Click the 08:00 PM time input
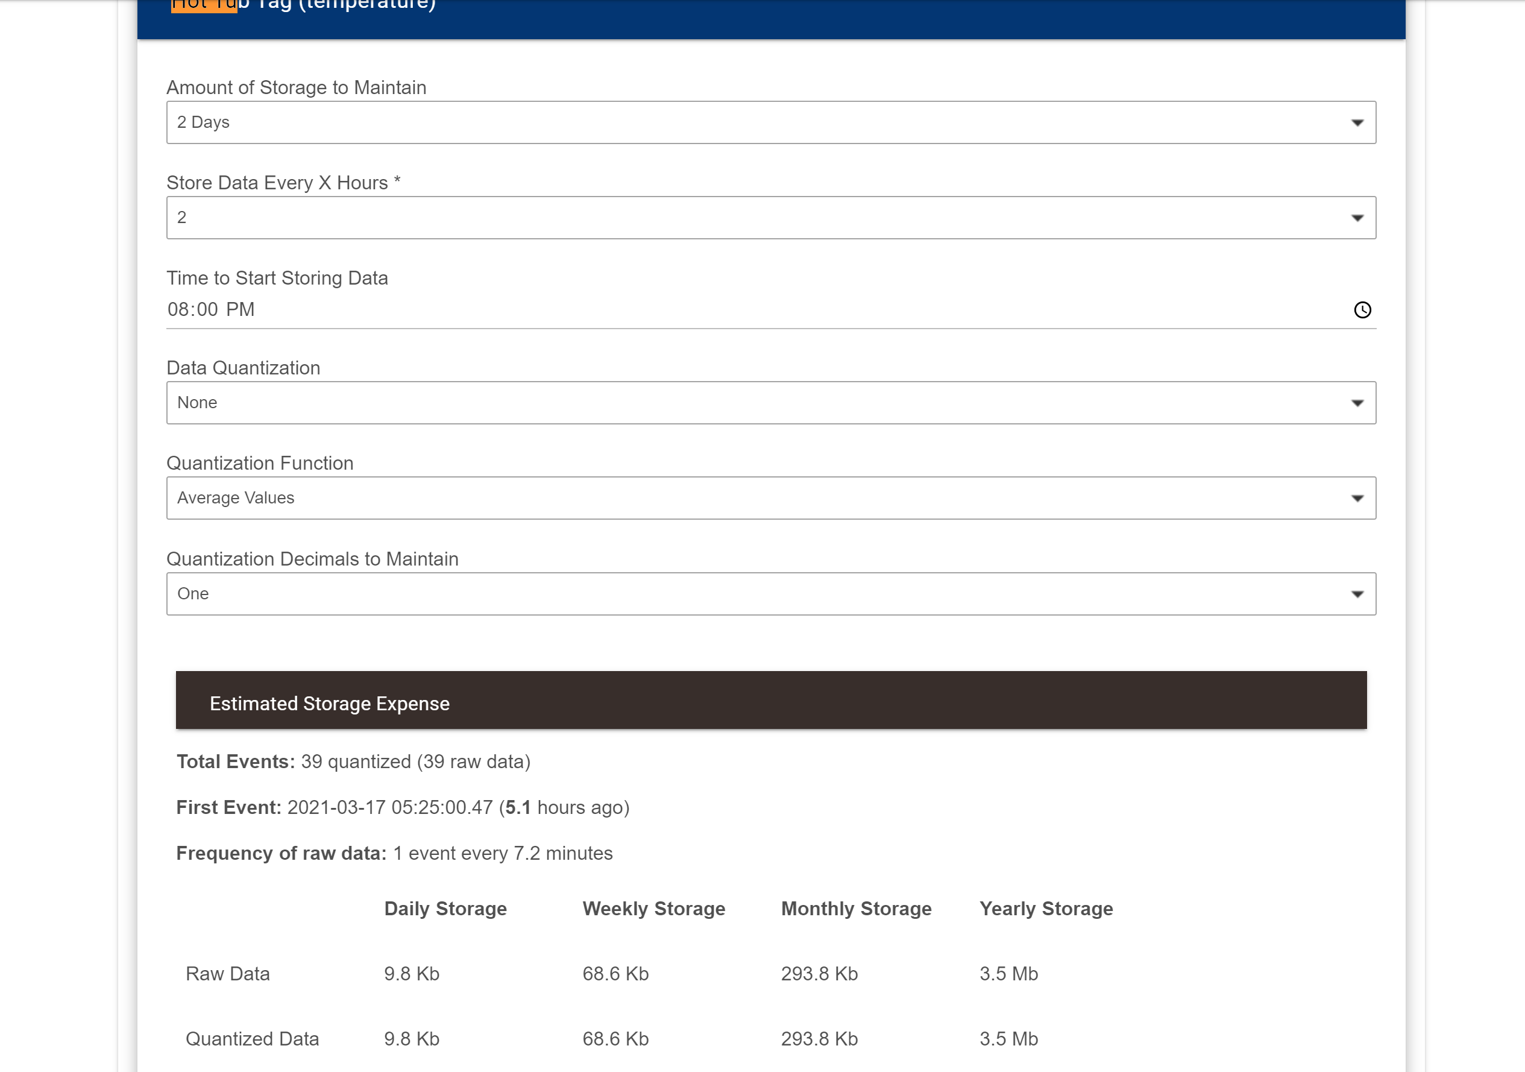 (x=211, y=309)
